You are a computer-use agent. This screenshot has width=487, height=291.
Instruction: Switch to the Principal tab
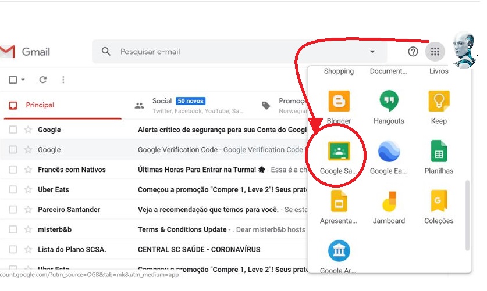(x=62, y=105)
